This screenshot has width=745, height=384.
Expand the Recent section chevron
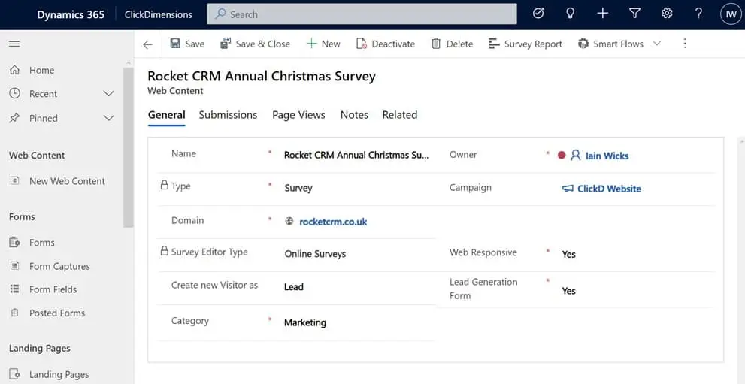(109, 94)
